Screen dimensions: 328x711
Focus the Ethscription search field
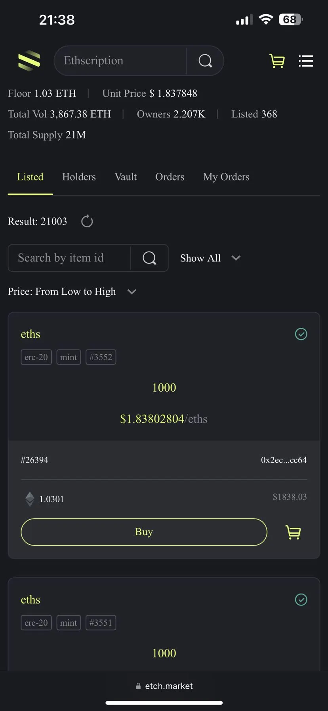120,61
